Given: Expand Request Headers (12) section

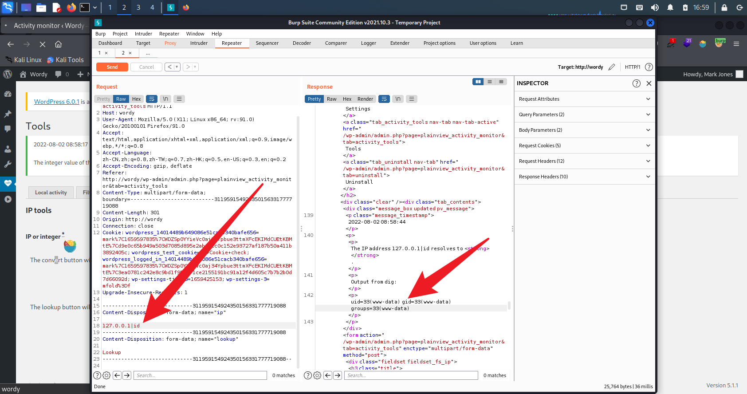Looking at the screenshot, I should click(585, 161).
